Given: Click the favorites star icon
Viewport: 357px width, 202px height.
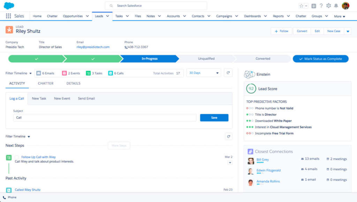Looking at the screenshot, I should coord(301,6).
